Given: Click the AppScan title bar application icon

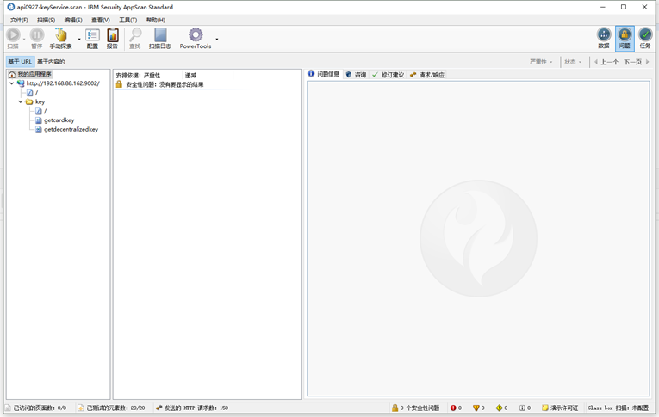Looking at the screenshot, I should click(11, 7).
